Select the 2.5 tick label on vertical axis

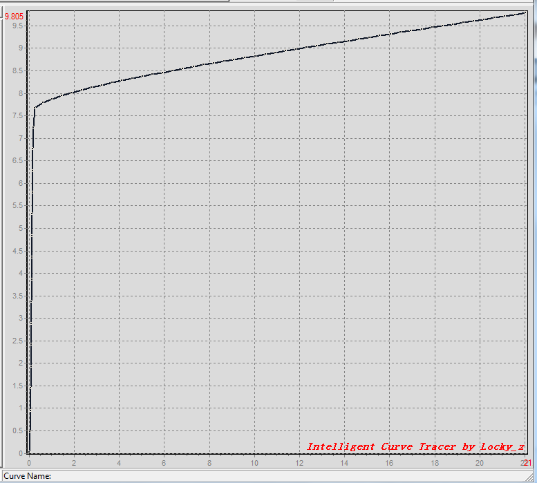tap(18, 341)
